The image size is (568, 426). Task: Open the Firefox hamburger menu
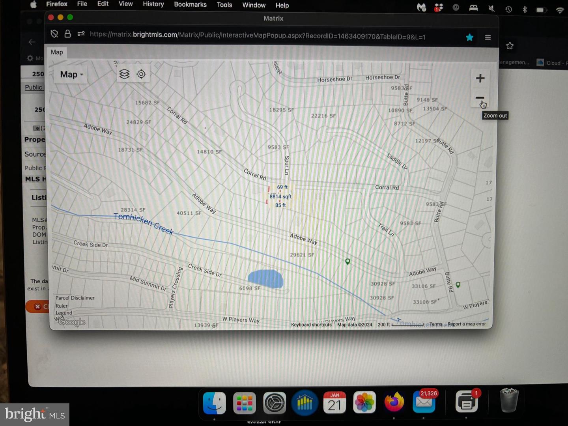point(488,37)
